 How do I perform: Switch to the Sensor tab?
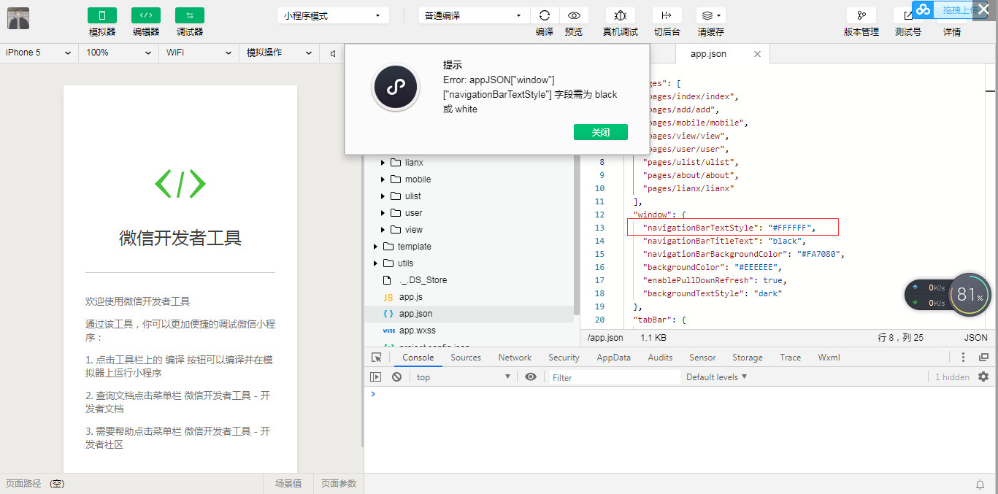[702, 358]
